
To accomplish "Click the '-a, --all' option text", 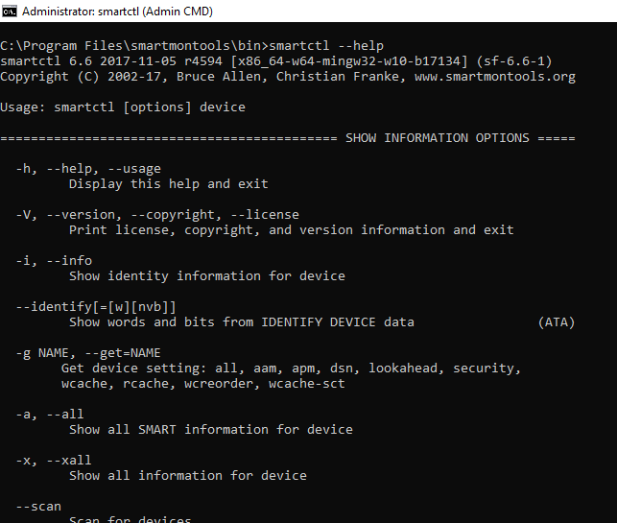I will tap(50, 414).
